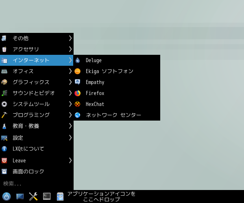Open the file manager drawer icon in panel

60,197
